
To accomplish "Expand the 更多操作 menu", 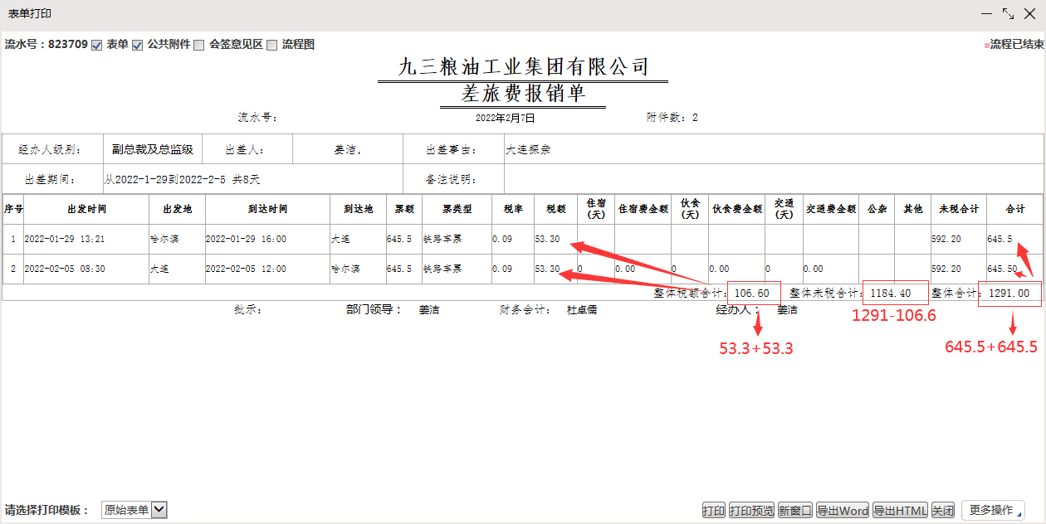I will (992, 510).
